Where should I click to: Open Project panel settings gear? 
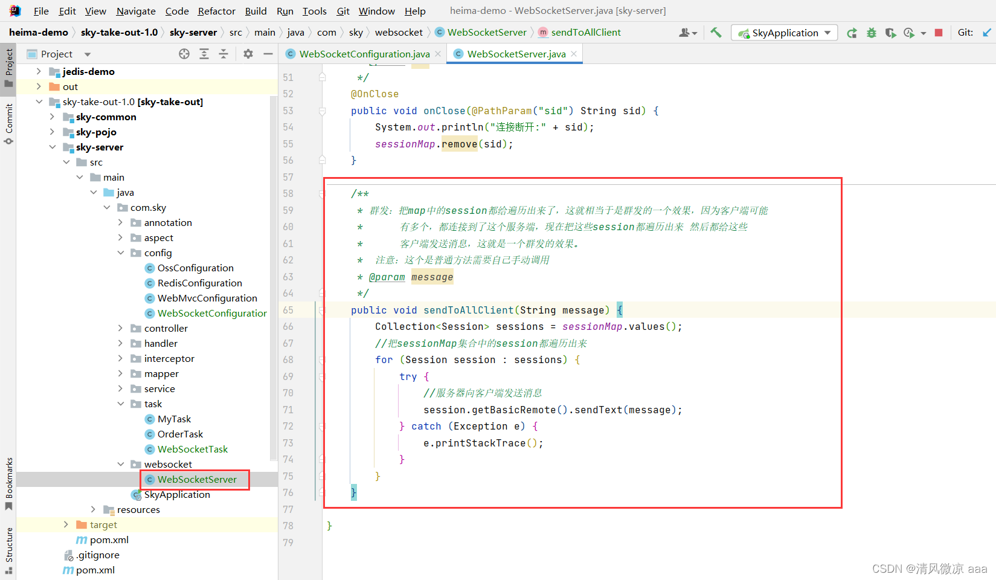248,54
